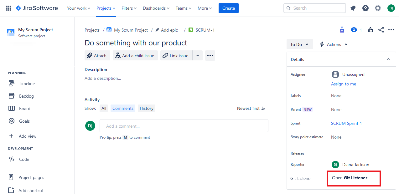Click the Add a comment field

184,126
